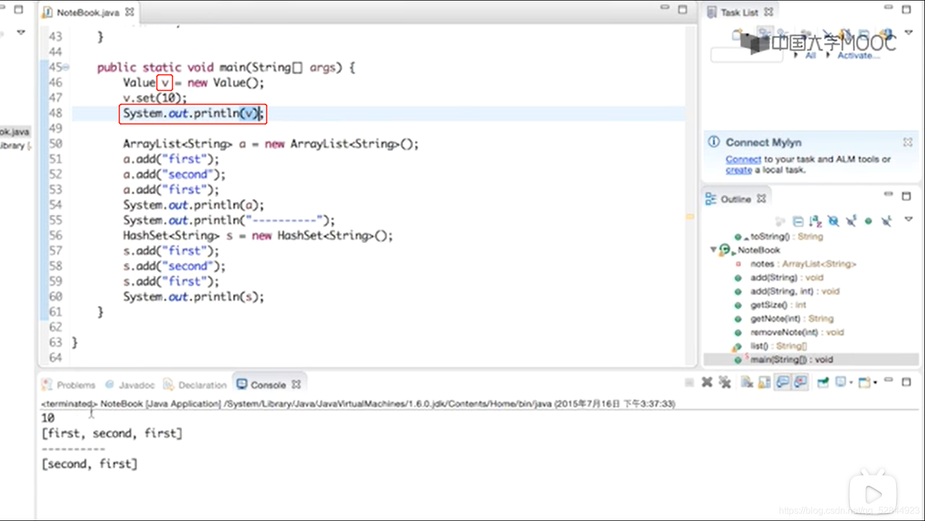Screen dimensions: 925x521
Task: Toggle Console scroll lock
Action: click(x=764, y=382)
